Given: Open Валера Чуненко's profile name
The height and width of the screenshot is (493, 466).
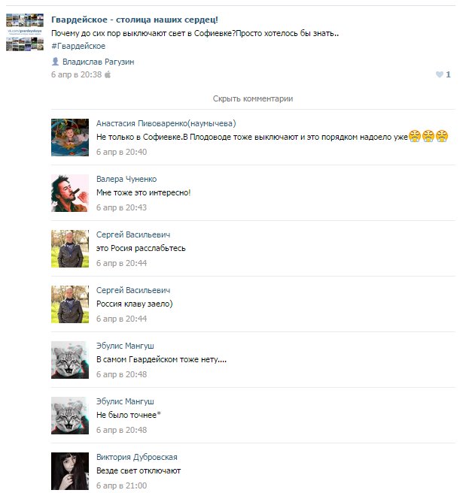Looking at the screenshot, I should click(x=126, y=179).
